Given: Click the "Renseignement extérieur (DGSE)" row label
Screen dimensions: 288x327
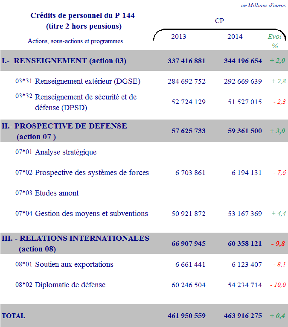Looking at the screenshot, I should pyautogui.click(x=87, y=81).
